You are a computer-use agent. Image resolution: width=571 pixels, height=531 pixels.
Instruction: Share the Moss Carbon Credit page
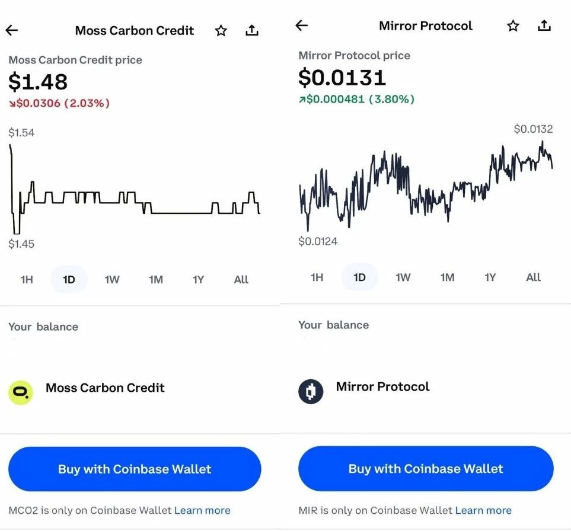coord(252,30)
